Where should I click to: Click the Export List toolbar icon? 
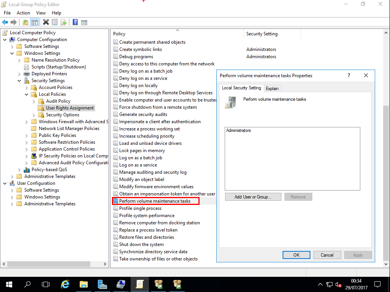64,22
